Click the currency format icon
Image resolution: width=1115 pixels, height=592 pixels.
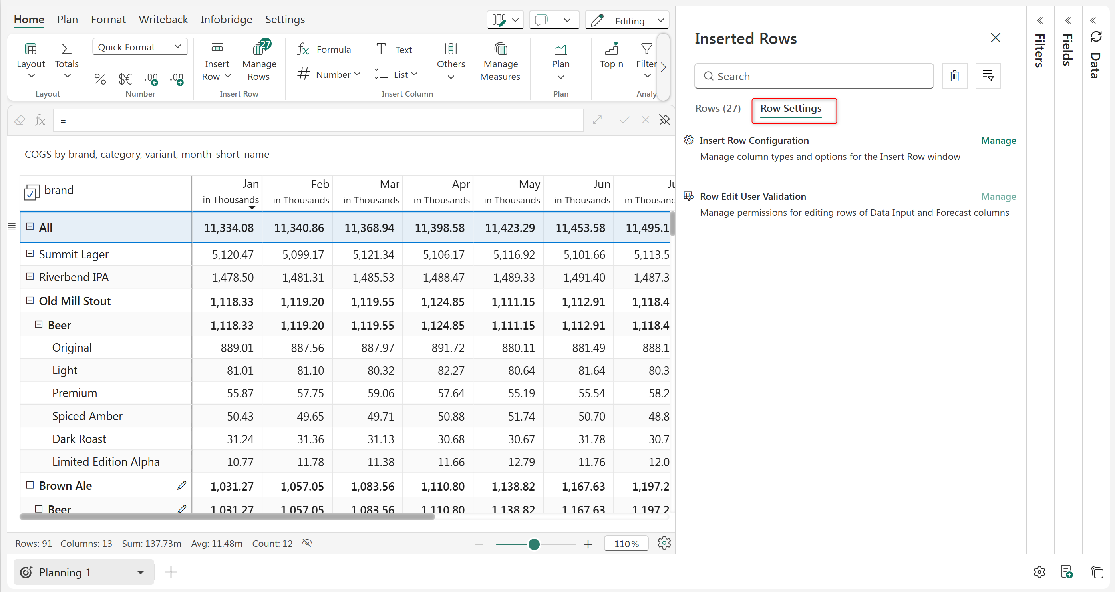[x=125, y=79]
